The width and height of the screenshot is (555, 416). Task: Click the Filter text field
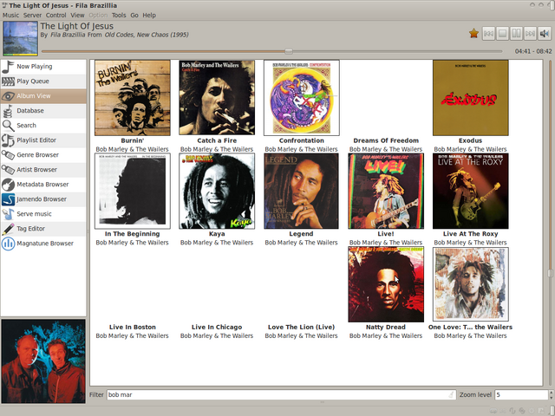(x=281, y=395)
